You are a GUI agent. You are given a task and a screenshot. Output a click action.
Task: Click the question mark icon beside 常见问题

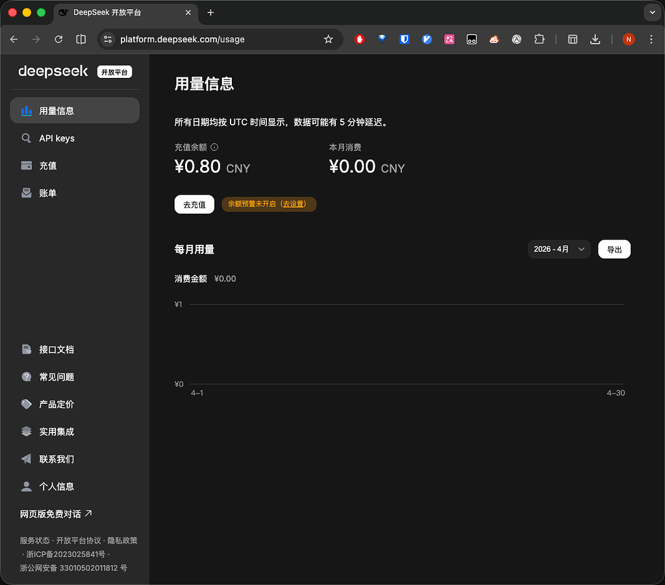[26, 377]
